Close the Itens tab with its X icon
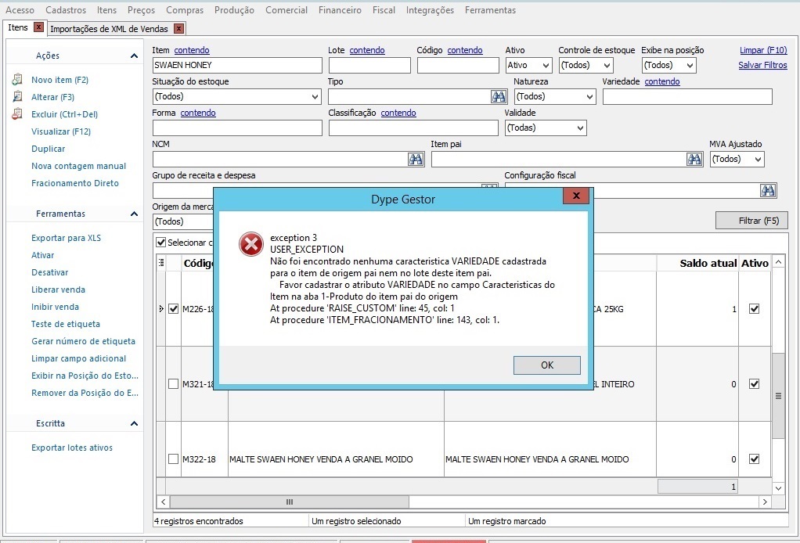Screen dimensions: 800x543 (38, 27)
